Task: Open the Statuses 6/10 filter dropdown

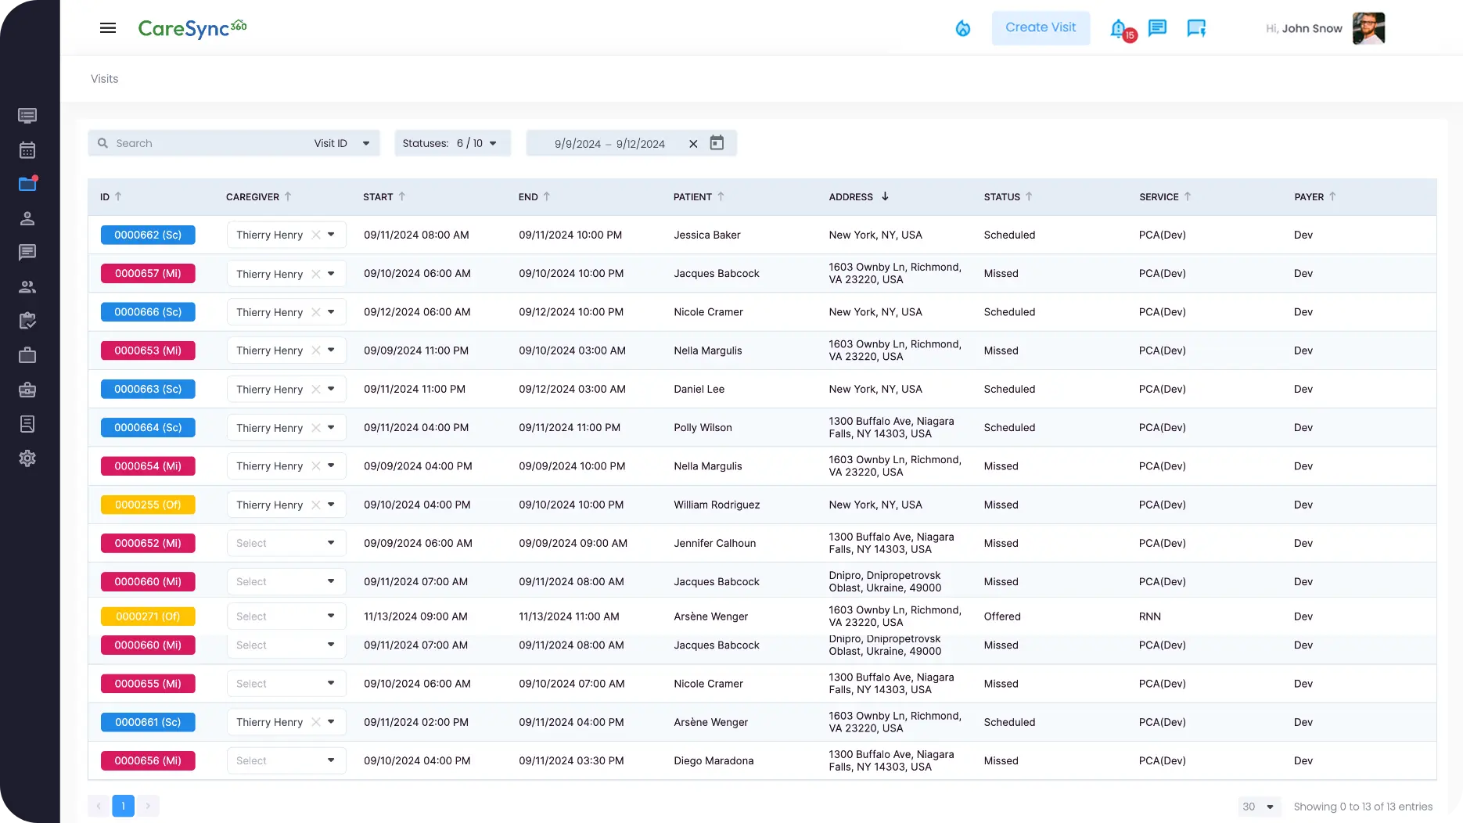Action: coord(452,143)
